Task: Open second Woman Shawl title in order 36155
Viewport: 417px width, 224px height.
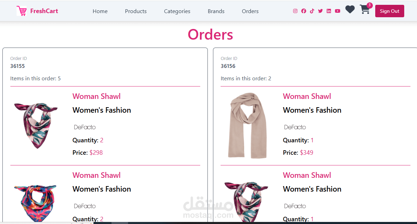Action: [x=97, y=175]
